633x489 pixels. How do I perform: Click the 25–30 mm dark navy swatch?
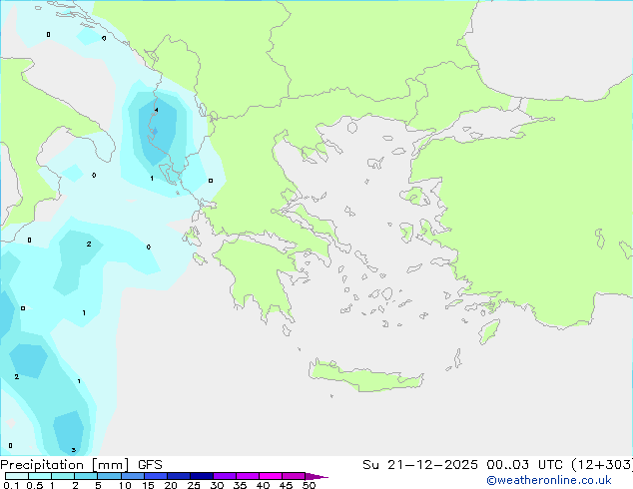(x=202, y=476)
